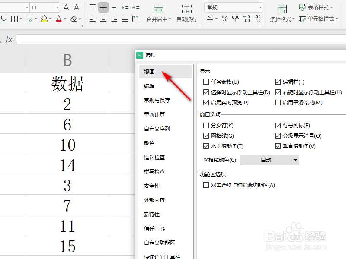Apply underline formatting
Image resolution: width=346 pixels, height=259 pixels.
4,19
